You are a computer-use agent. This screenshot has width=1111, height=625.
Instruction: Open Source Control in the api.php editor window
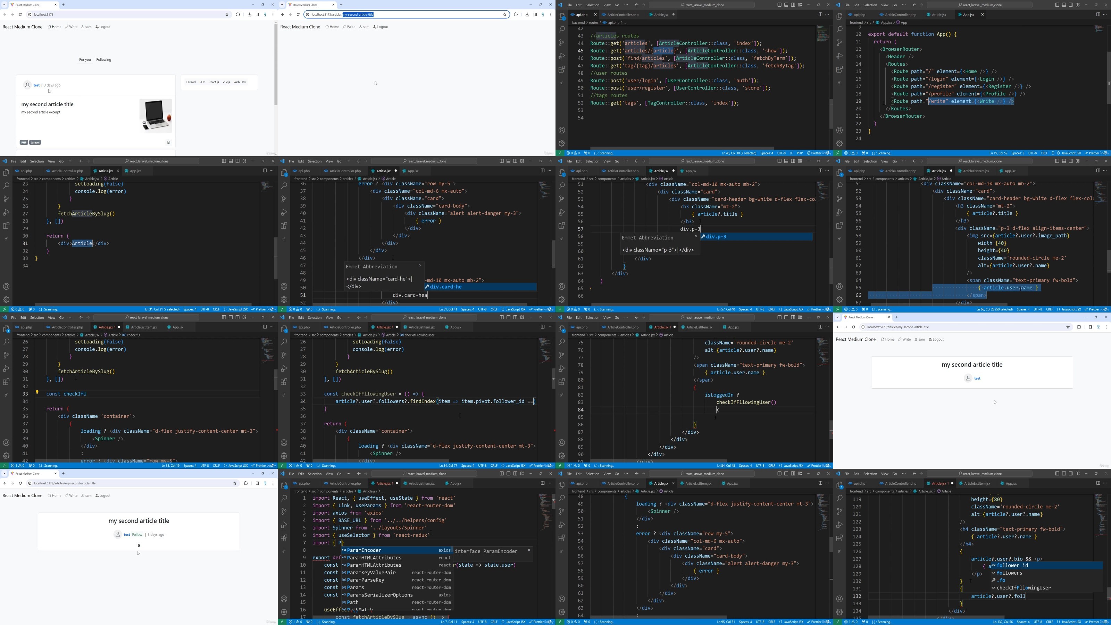pos(561,43)
